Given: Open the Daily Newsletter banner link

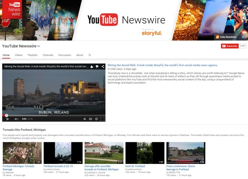Looking at the screenshot, I should (x=226, y=37).
